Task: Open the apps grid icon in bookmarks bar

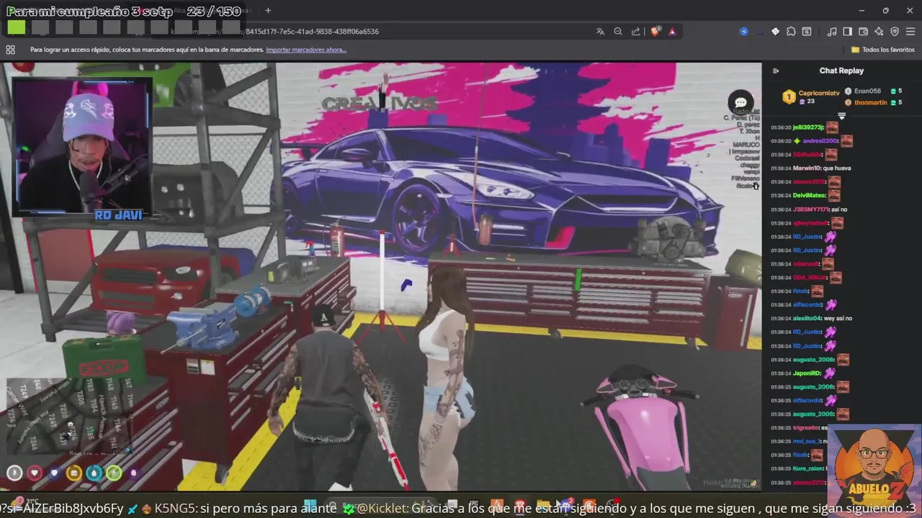Action: click(10, 50)
